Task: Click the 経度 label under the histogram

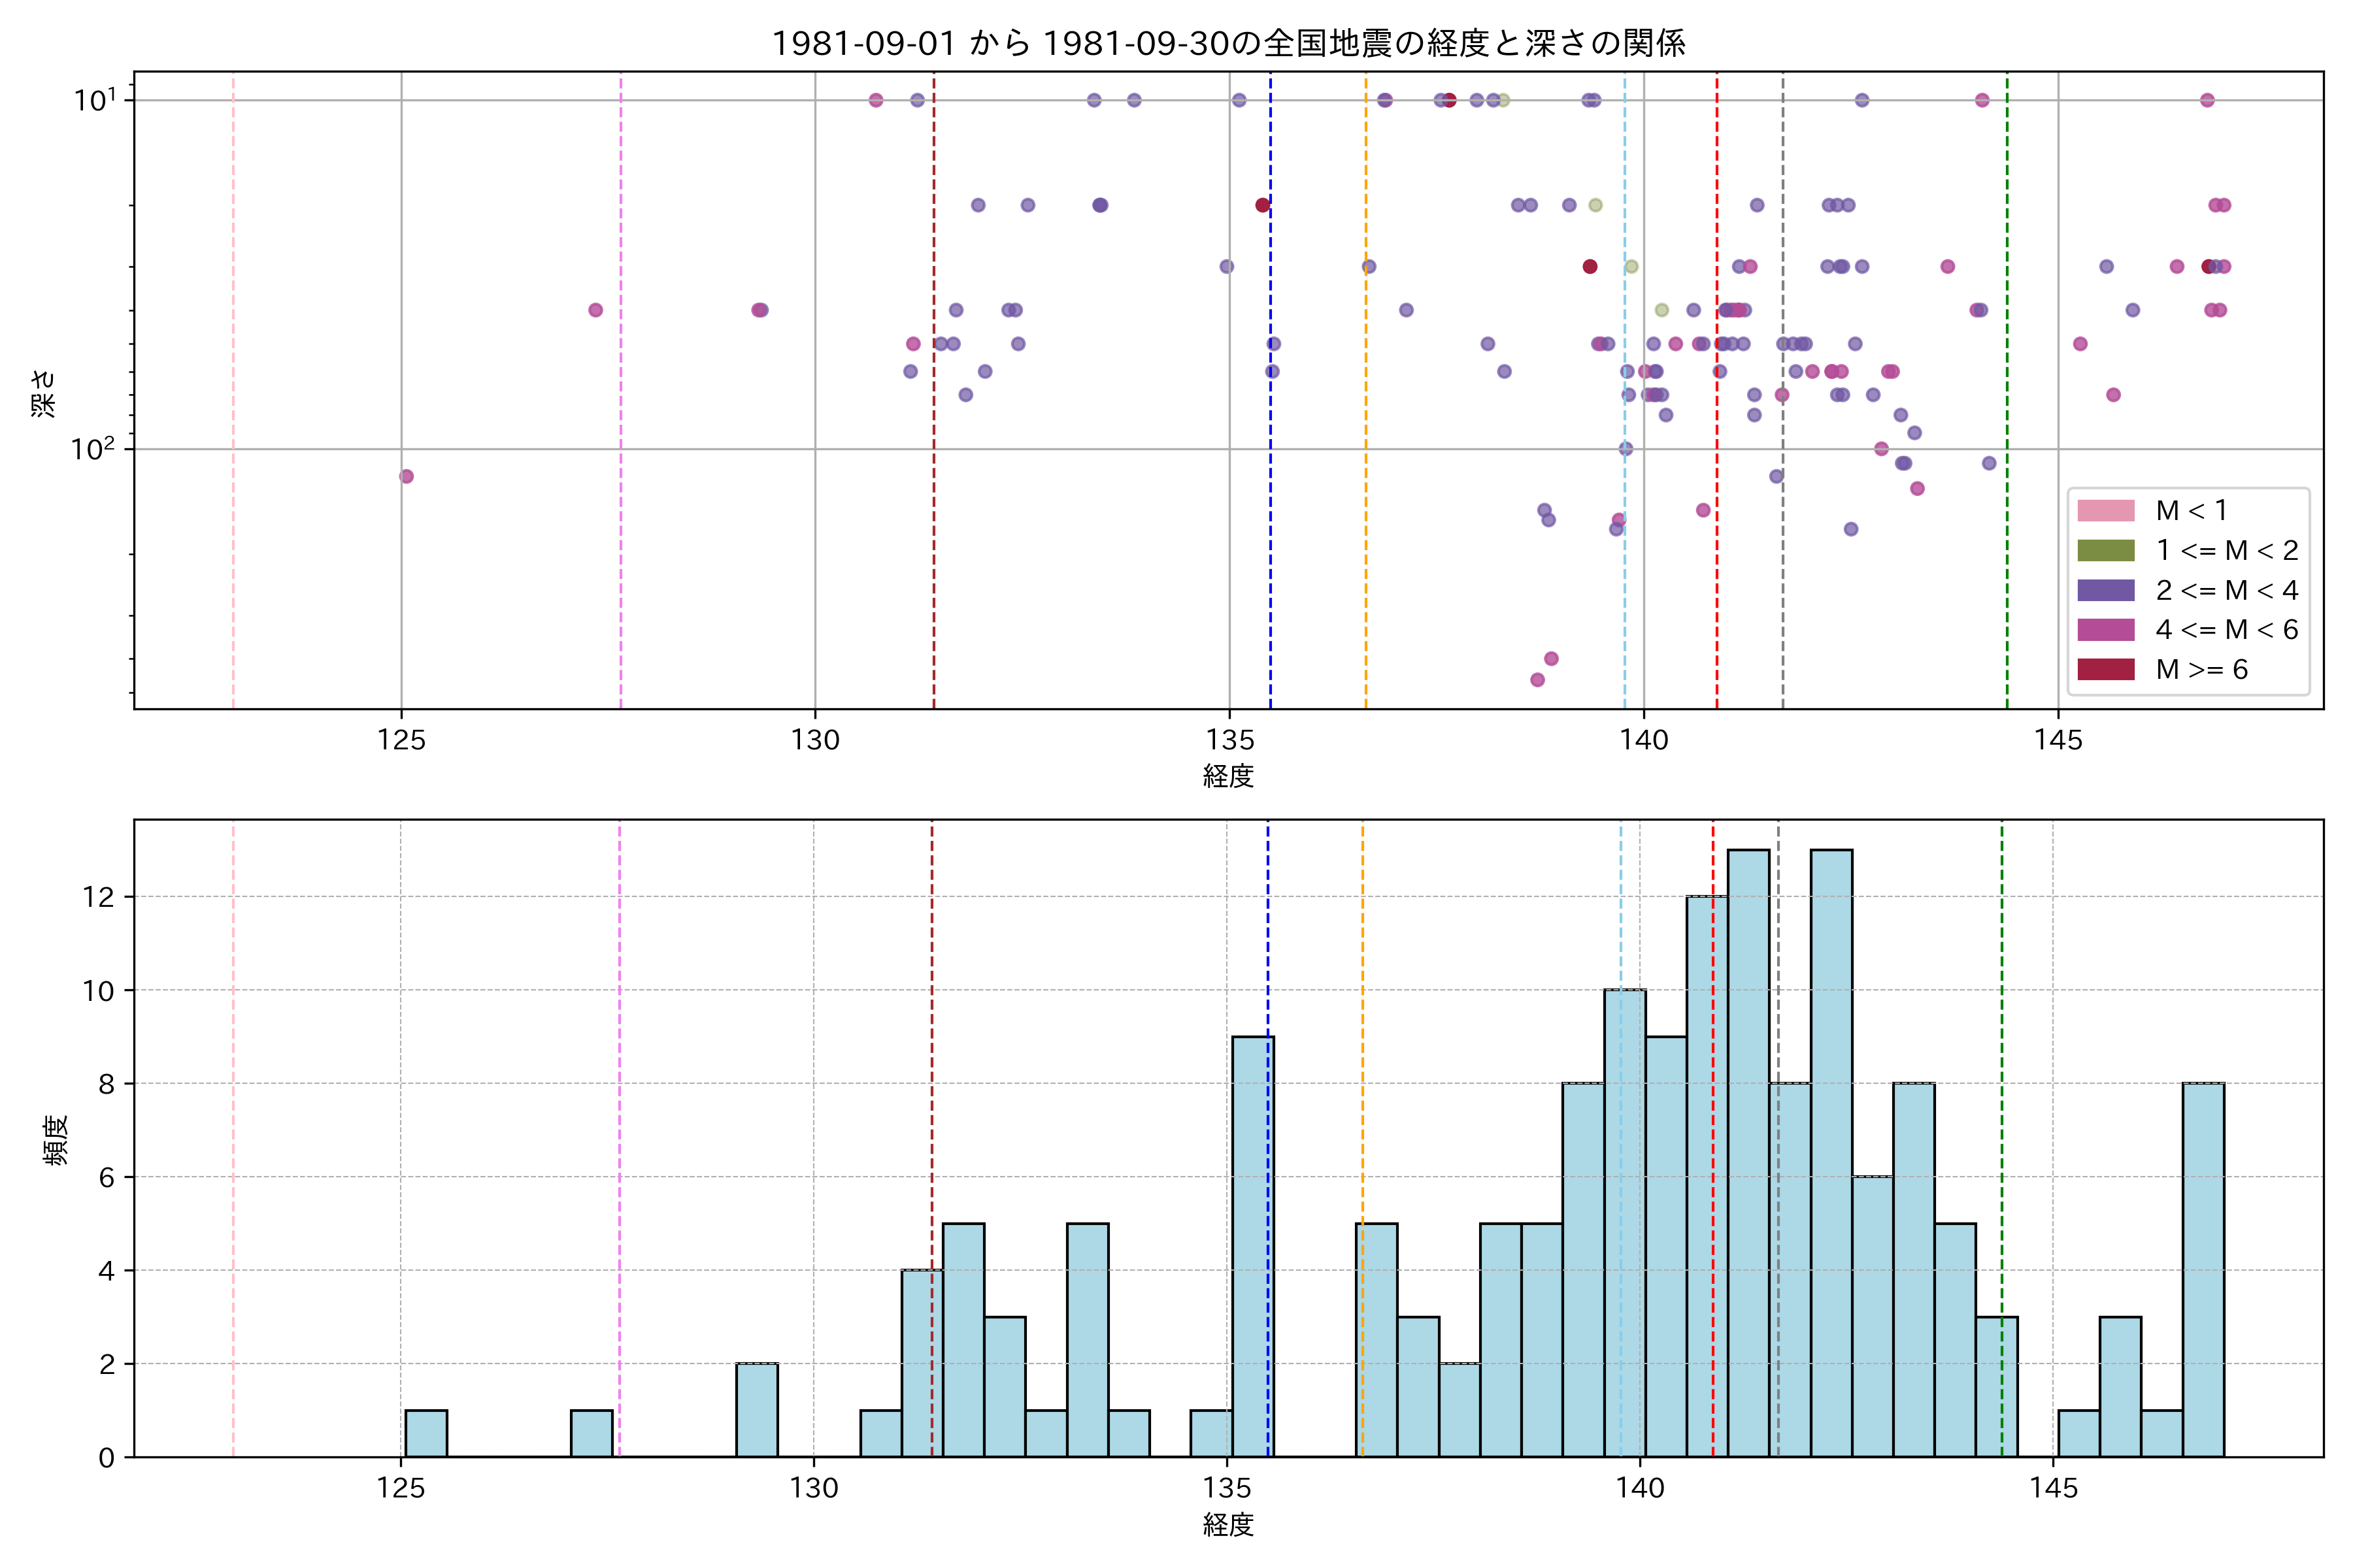Action: (x=1227, y=1525)
